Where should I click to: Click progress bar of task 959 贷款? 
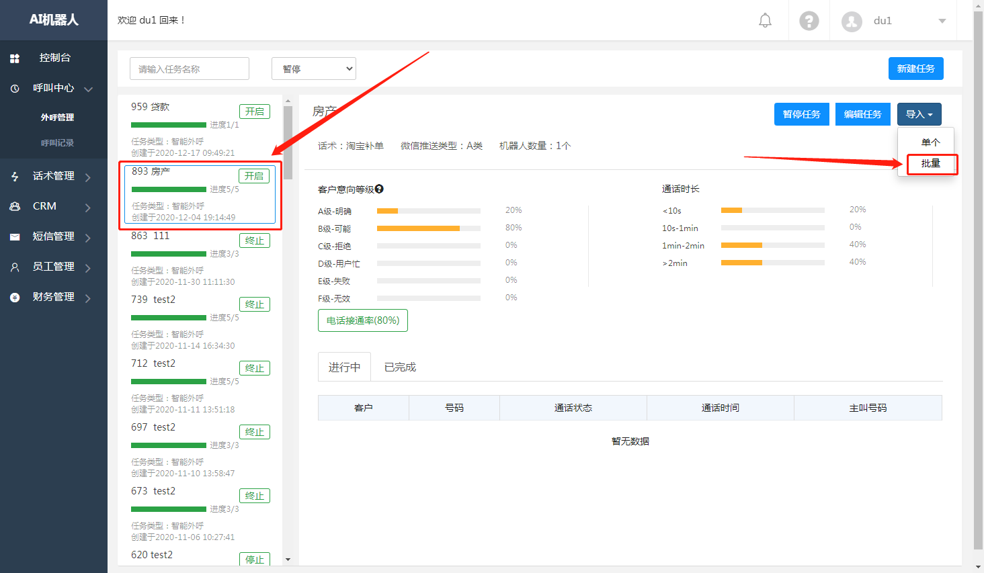coord(169,125)
